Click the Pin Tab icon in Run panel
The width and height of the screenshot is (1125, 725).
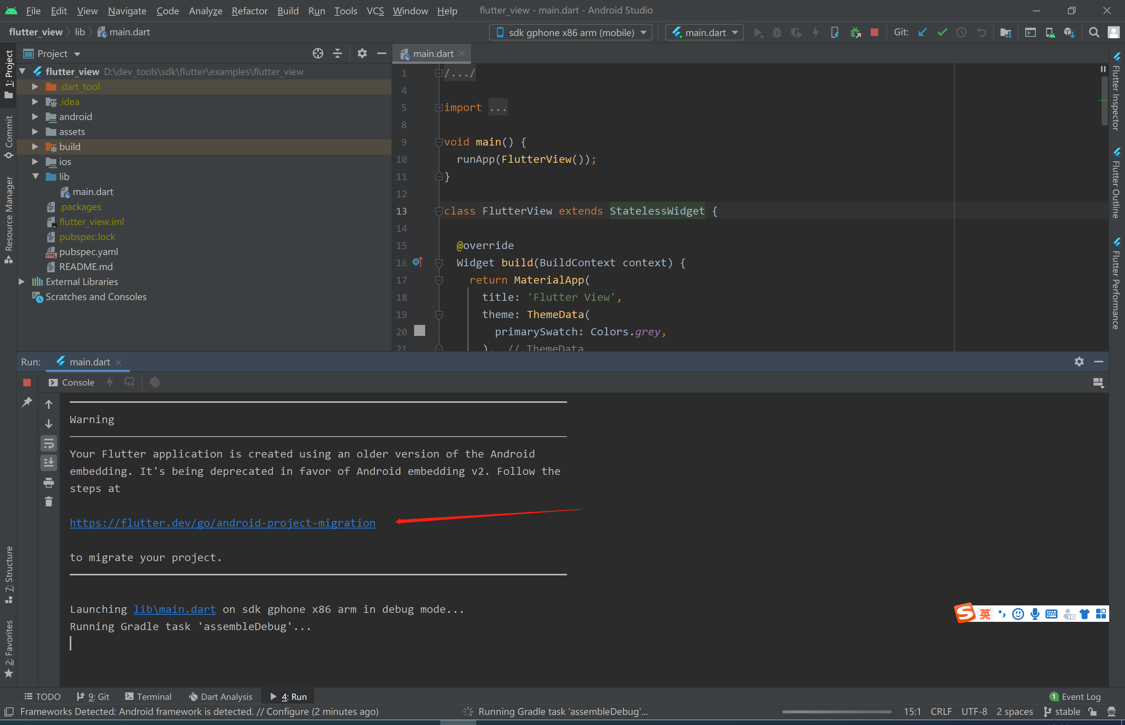coord(27,402)
